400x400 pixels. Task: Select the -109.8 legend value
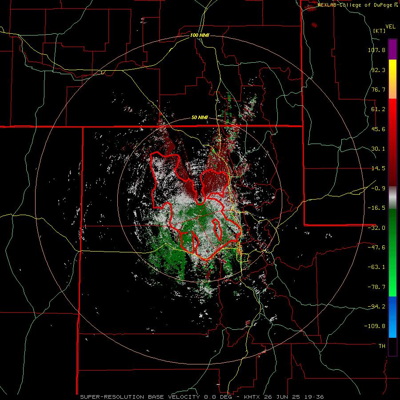pyautogui.click(x=375, y=326)
